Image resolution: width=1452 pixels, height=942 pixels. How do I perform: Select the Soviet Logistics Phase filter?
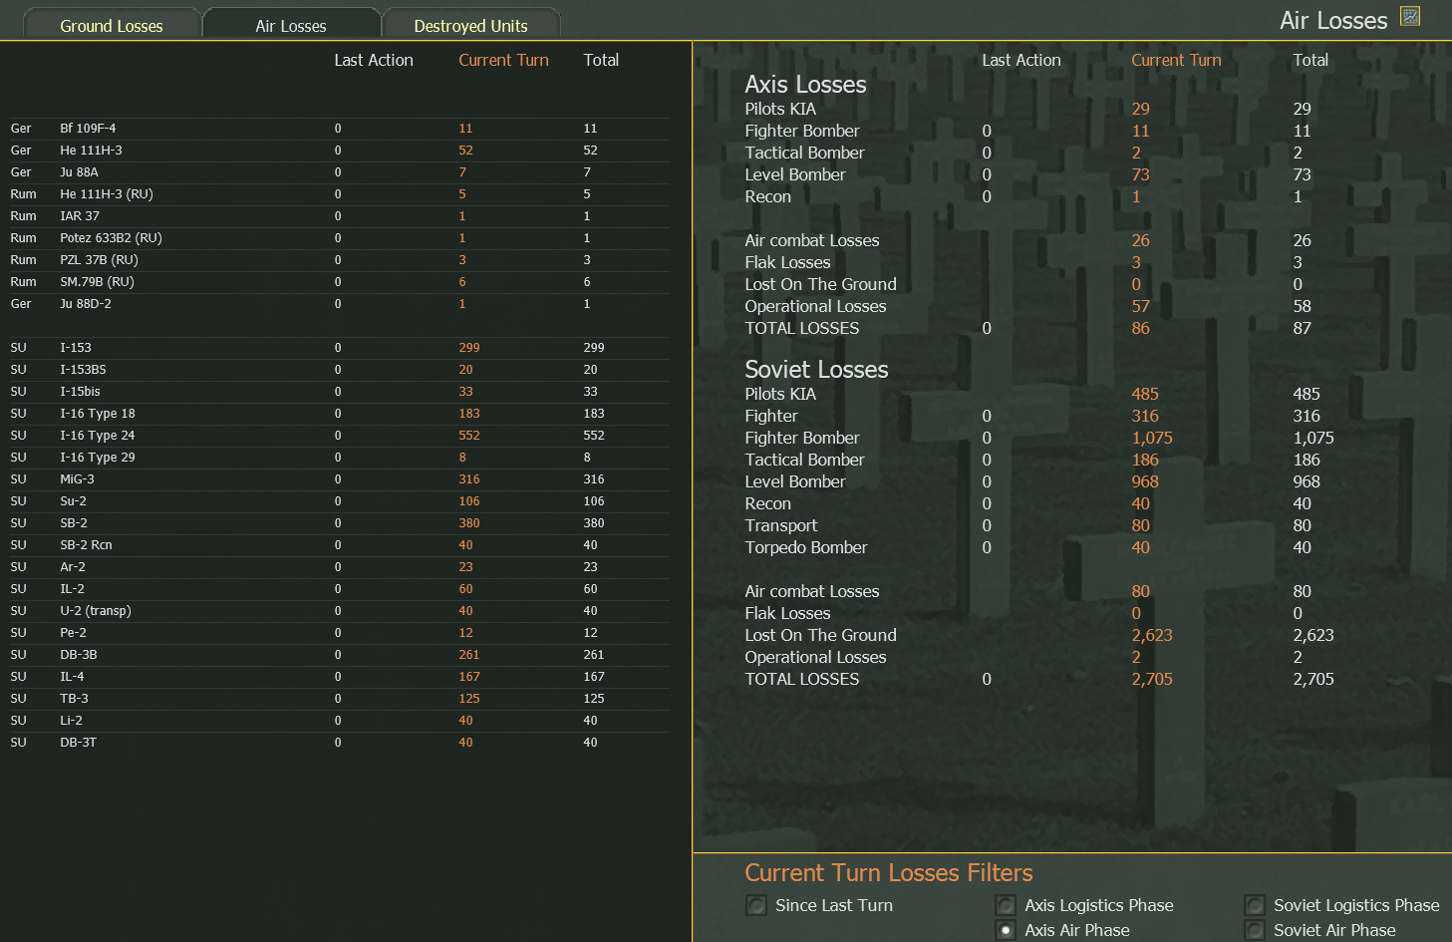pos(1255,905)
